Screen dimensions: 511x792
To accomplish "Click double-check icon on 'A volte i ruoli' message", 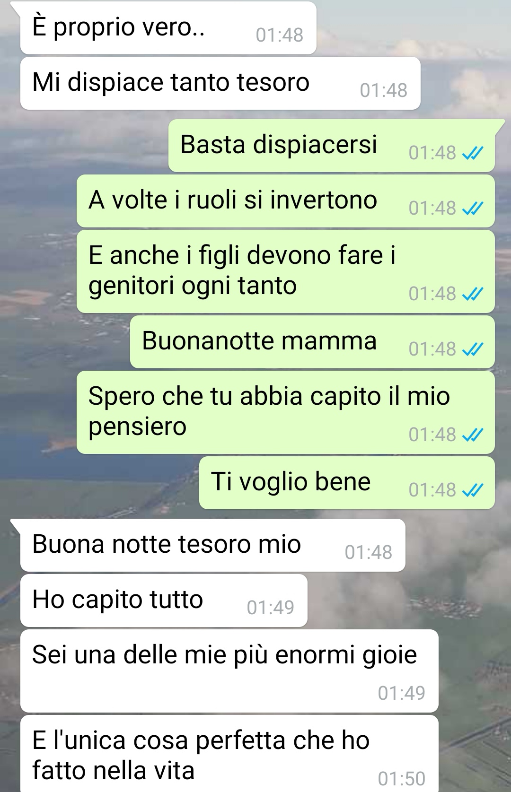I will [x=472, y=209].
